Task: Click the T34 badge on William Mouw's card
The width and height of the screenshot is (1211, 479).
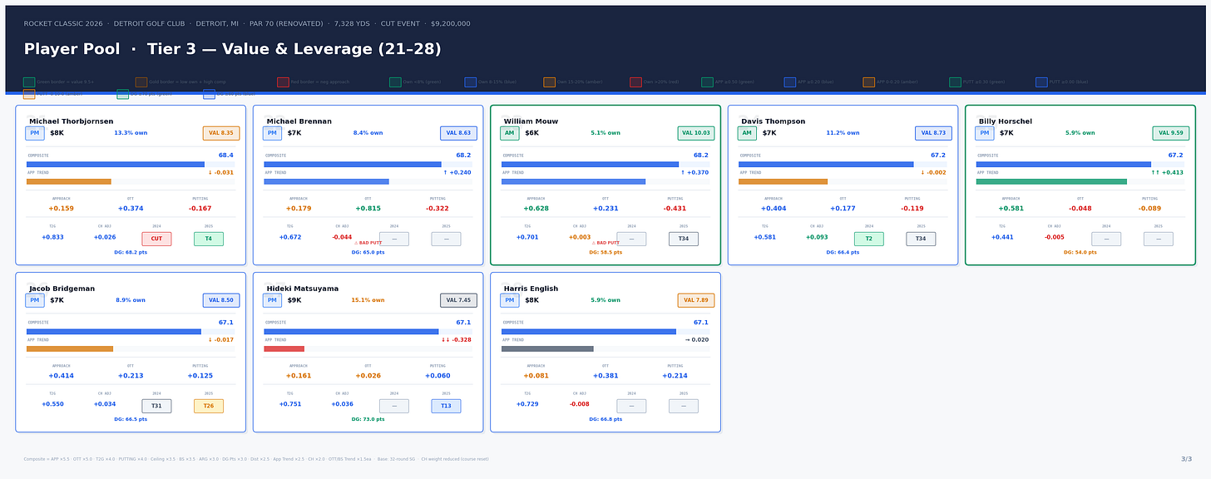Action: 684,239
